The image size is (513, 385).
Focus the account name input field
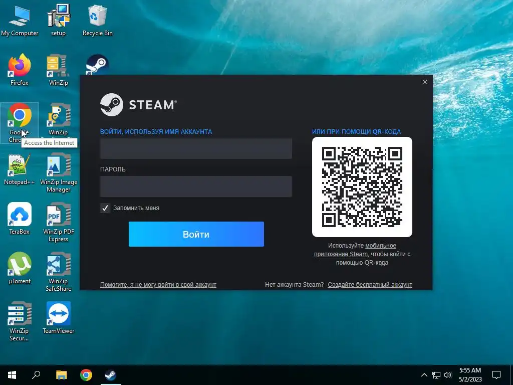196,148
